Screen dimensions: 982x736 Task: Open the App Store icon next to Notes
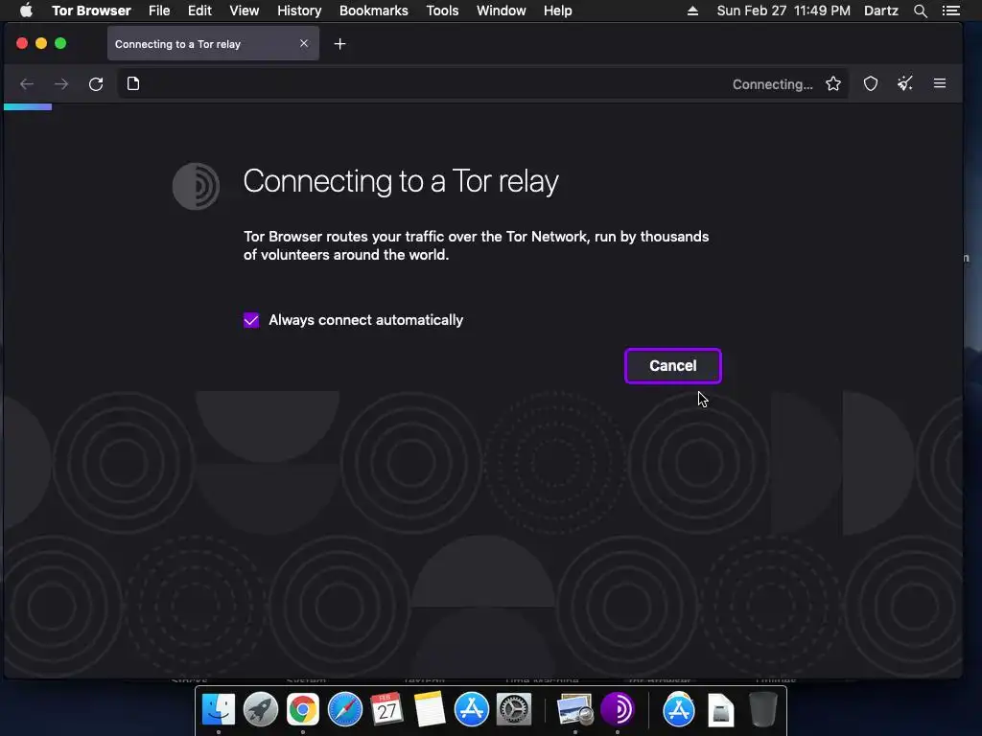(x=471, y=710)
